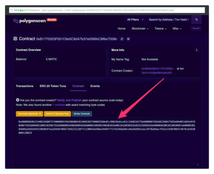Copy the contract address to clipboard
Image resolution: width=214 pixels, height=174 pixels.
point(122,39)
